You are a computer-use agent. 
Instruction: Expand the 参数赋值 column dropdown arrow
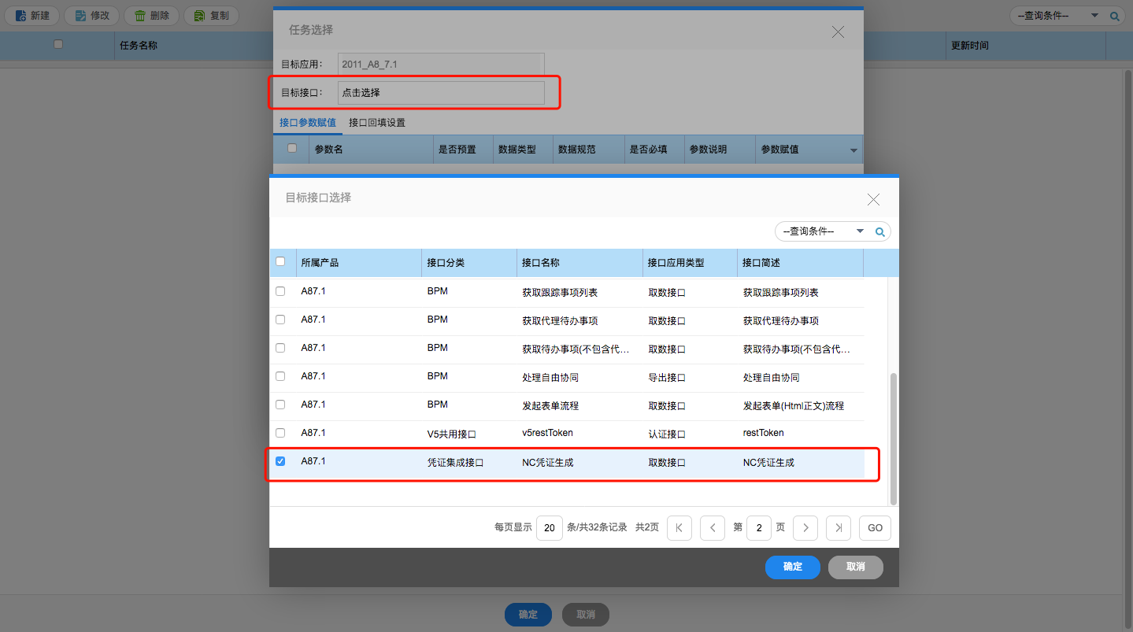pos(853,150)
